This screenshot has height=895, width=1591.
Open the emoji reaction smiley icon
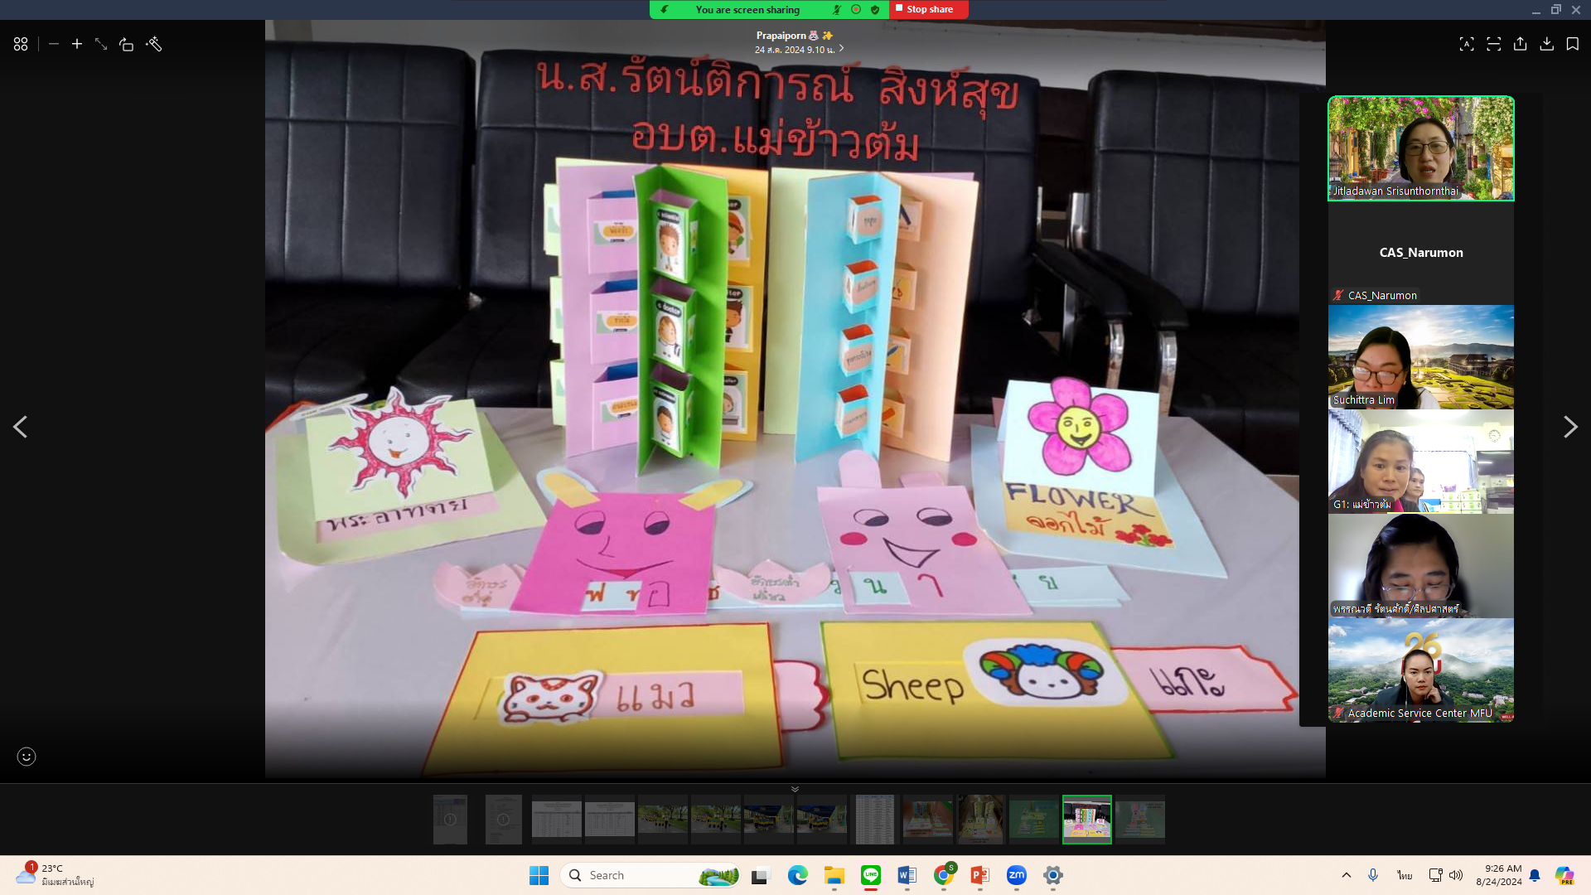pyautogui.click(x=27, y=756)
